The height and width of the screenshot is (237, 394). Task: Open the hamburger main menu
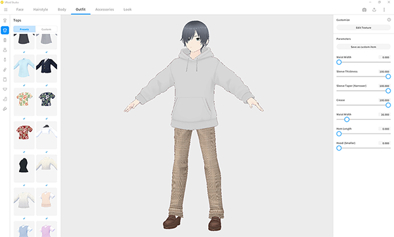coord(5,10)
